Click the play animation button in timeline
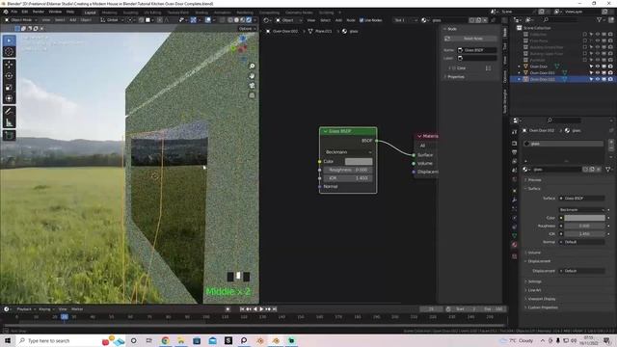This screenshot has width=617, height=347. click(x=261, y=309)
